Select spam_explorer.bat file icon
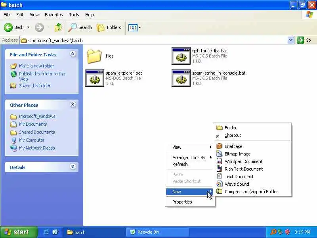Viewport: 317px width, 238px height. click(x=95, y=78)
